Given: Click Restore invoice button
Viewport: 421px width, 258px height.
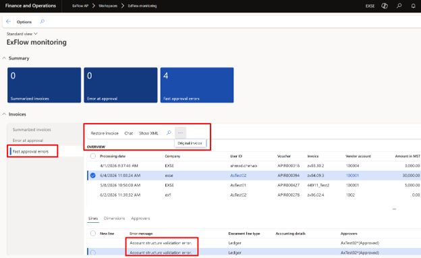Looking at the screenshot, I should click(x=105, y=133).
